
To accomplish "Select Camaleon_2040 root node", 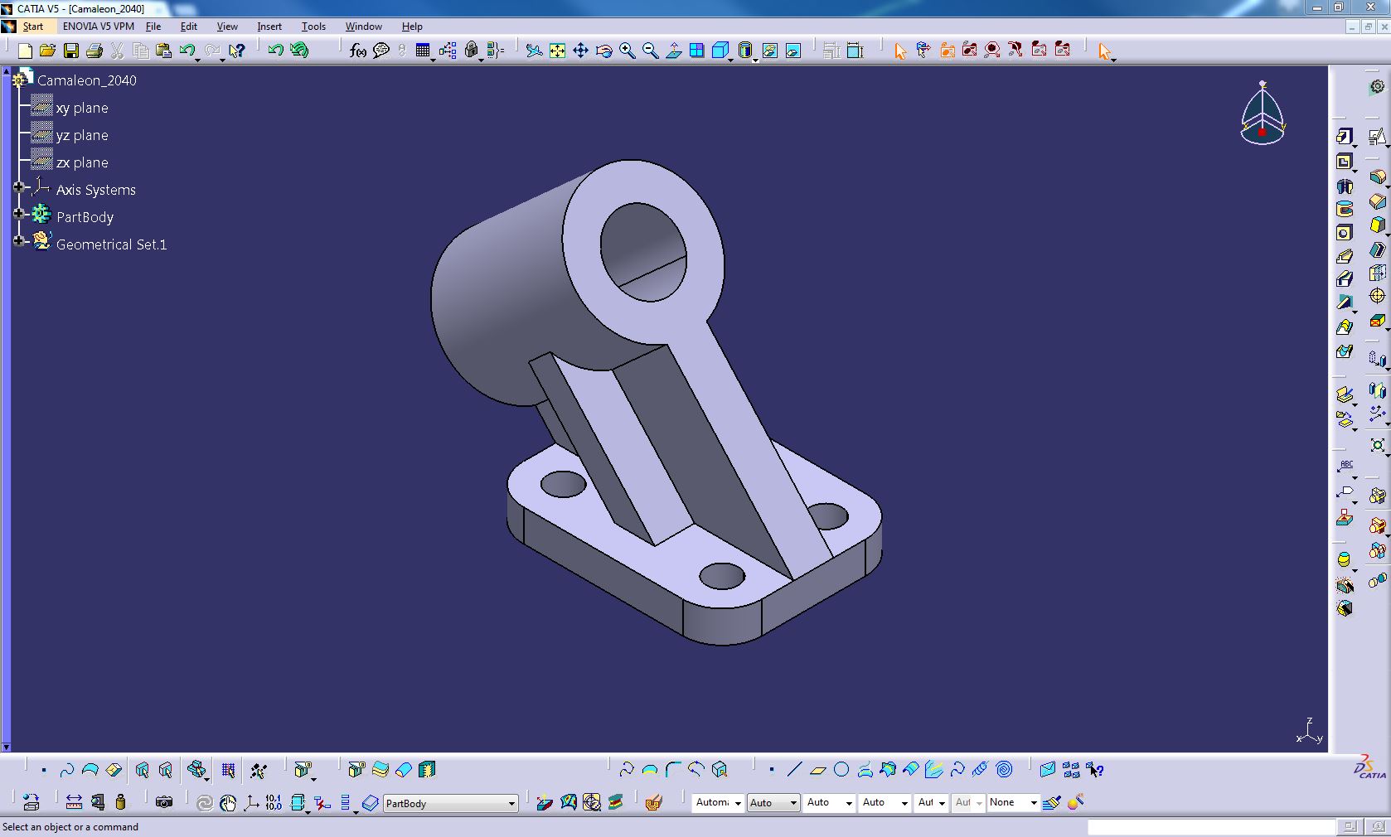I will coord(87,80).
